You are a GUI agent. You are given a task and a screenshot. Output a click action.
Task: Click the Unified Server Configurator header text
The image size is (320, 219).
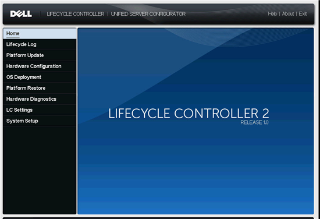tap(148, 14)
